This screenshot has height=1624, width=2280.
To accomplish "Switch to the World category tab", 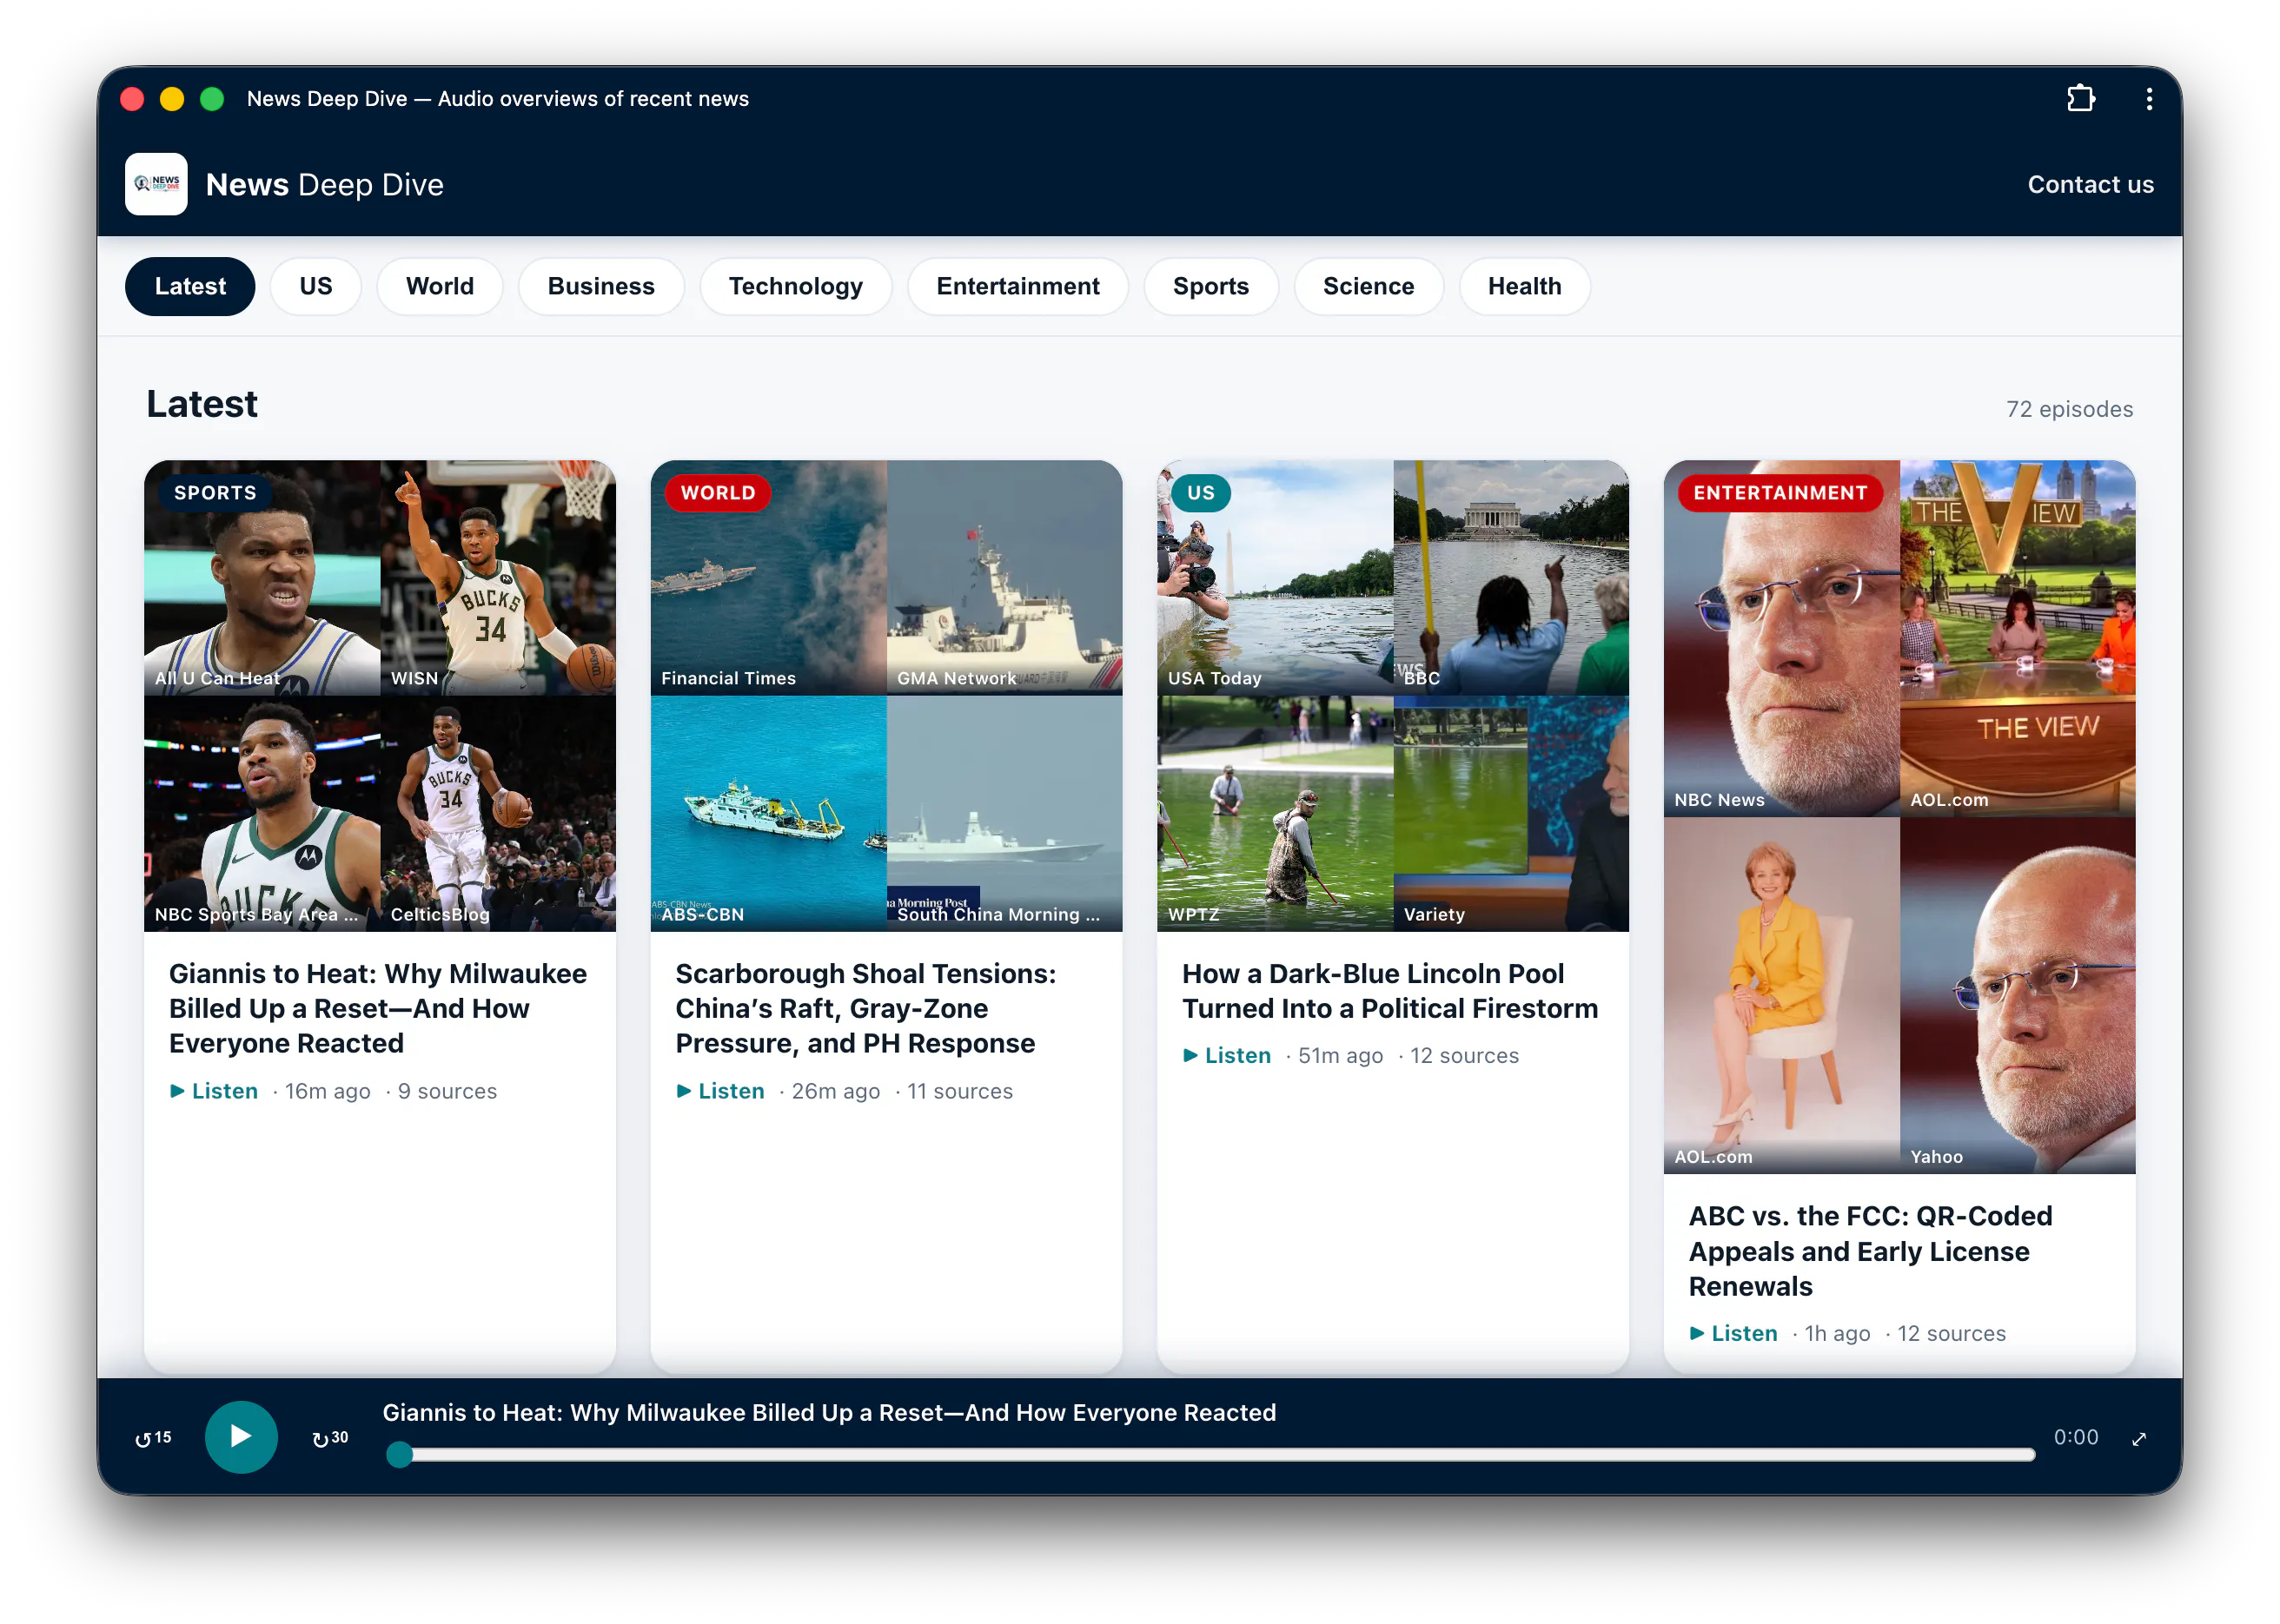I will click(x=439, y=286).
